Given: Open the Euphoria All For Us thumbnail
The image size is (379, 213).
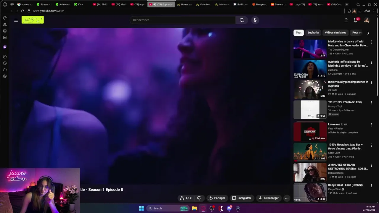Looking at the screenshot, I should click(x=310, y=69).
